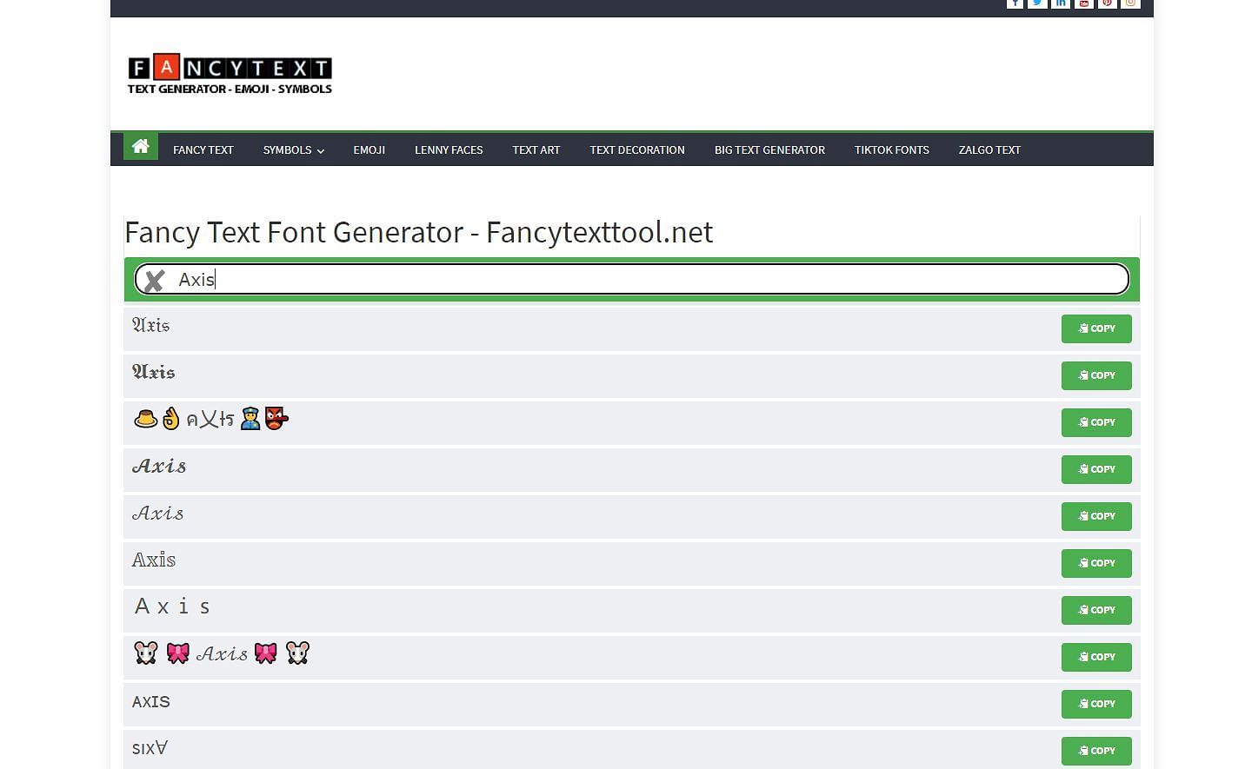Image resolution: width=1245 pixels, height=769 pixels.
Task: Click the green Home icon in navbar
Action: coord(140,147)
